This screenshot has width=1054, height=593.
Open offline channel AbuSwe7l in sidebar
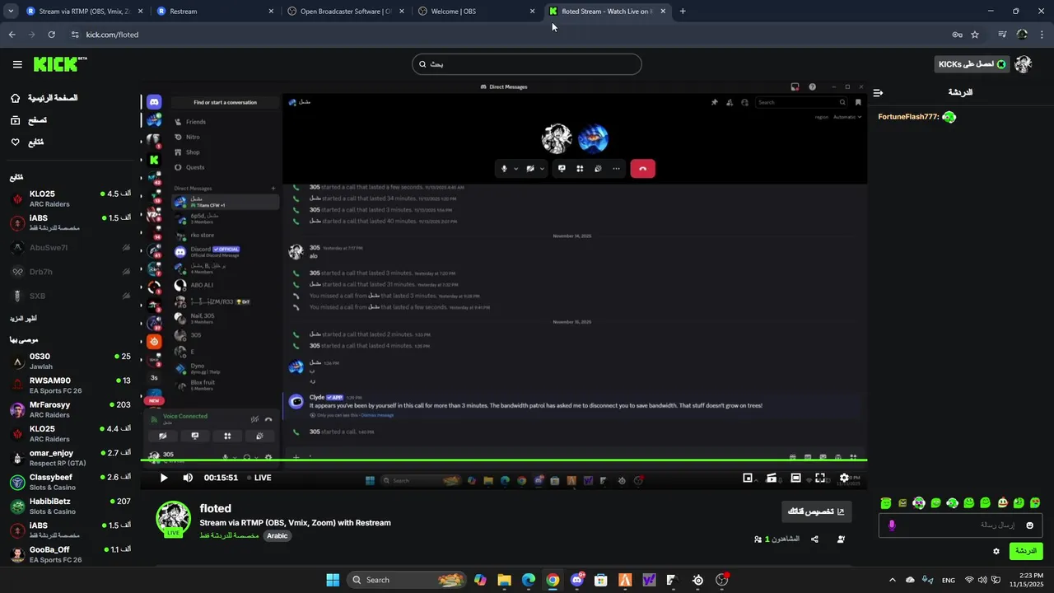[x=70, y=248]
